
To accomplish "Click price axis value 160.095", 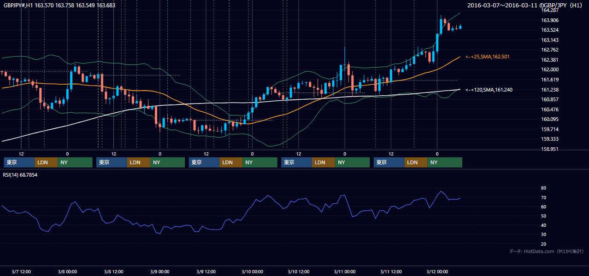I will 549,119.
